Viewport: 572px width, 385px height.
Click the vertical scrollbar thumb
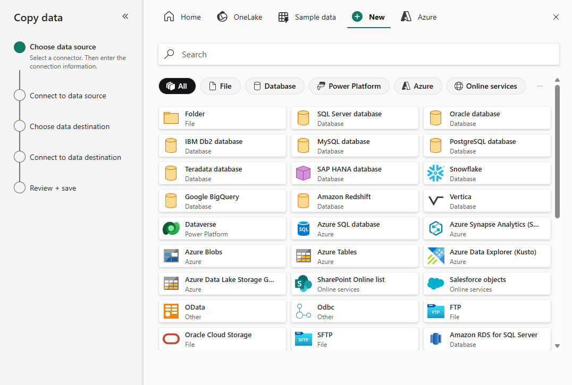(x=557, y=151)
